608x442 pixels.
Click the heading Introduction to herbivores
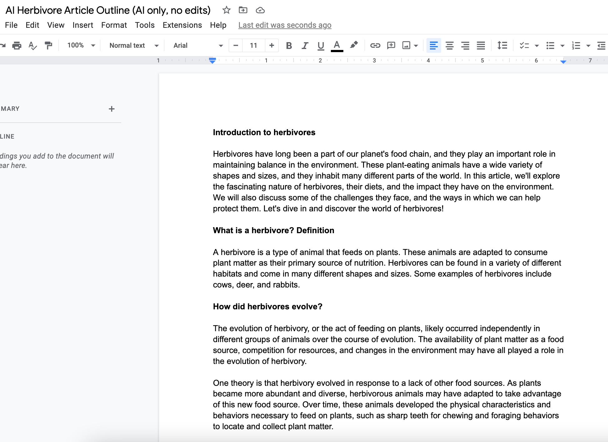(264, 132)
